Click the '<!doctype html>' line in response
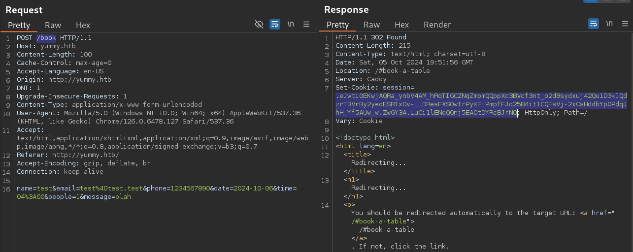633x252 pixels. 365,138
